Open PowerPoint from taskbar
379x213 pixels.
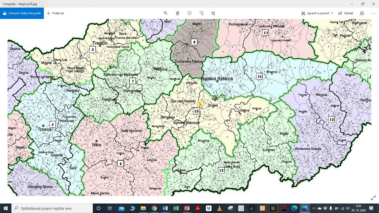coord(187,208)
